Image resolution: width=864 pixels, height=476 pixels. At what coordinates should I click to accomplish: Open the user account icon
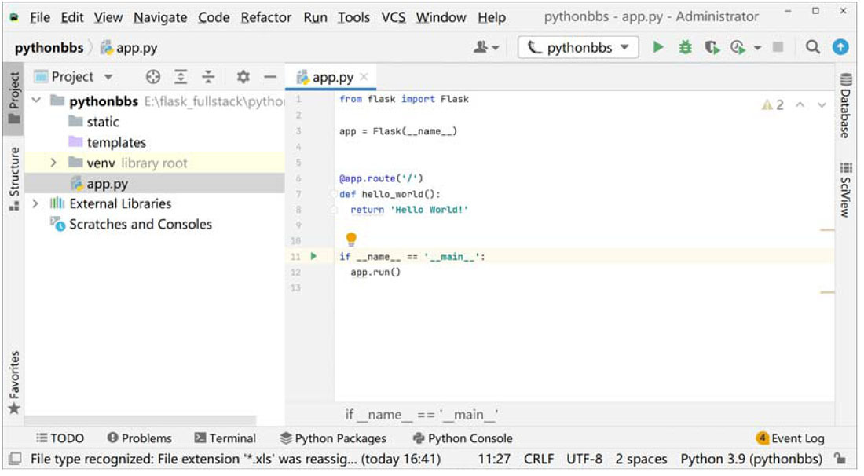pyautogui.click(x=481, y=47)
